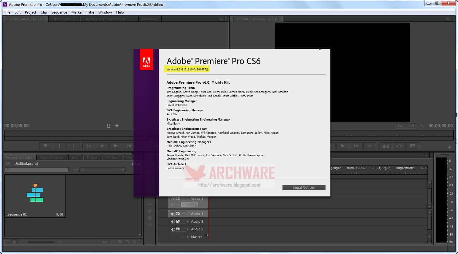Image resolution: width=458 pixels, height=254 pixels.
Task: Click Find icon in Project panel footer
Action: (113, 242)
